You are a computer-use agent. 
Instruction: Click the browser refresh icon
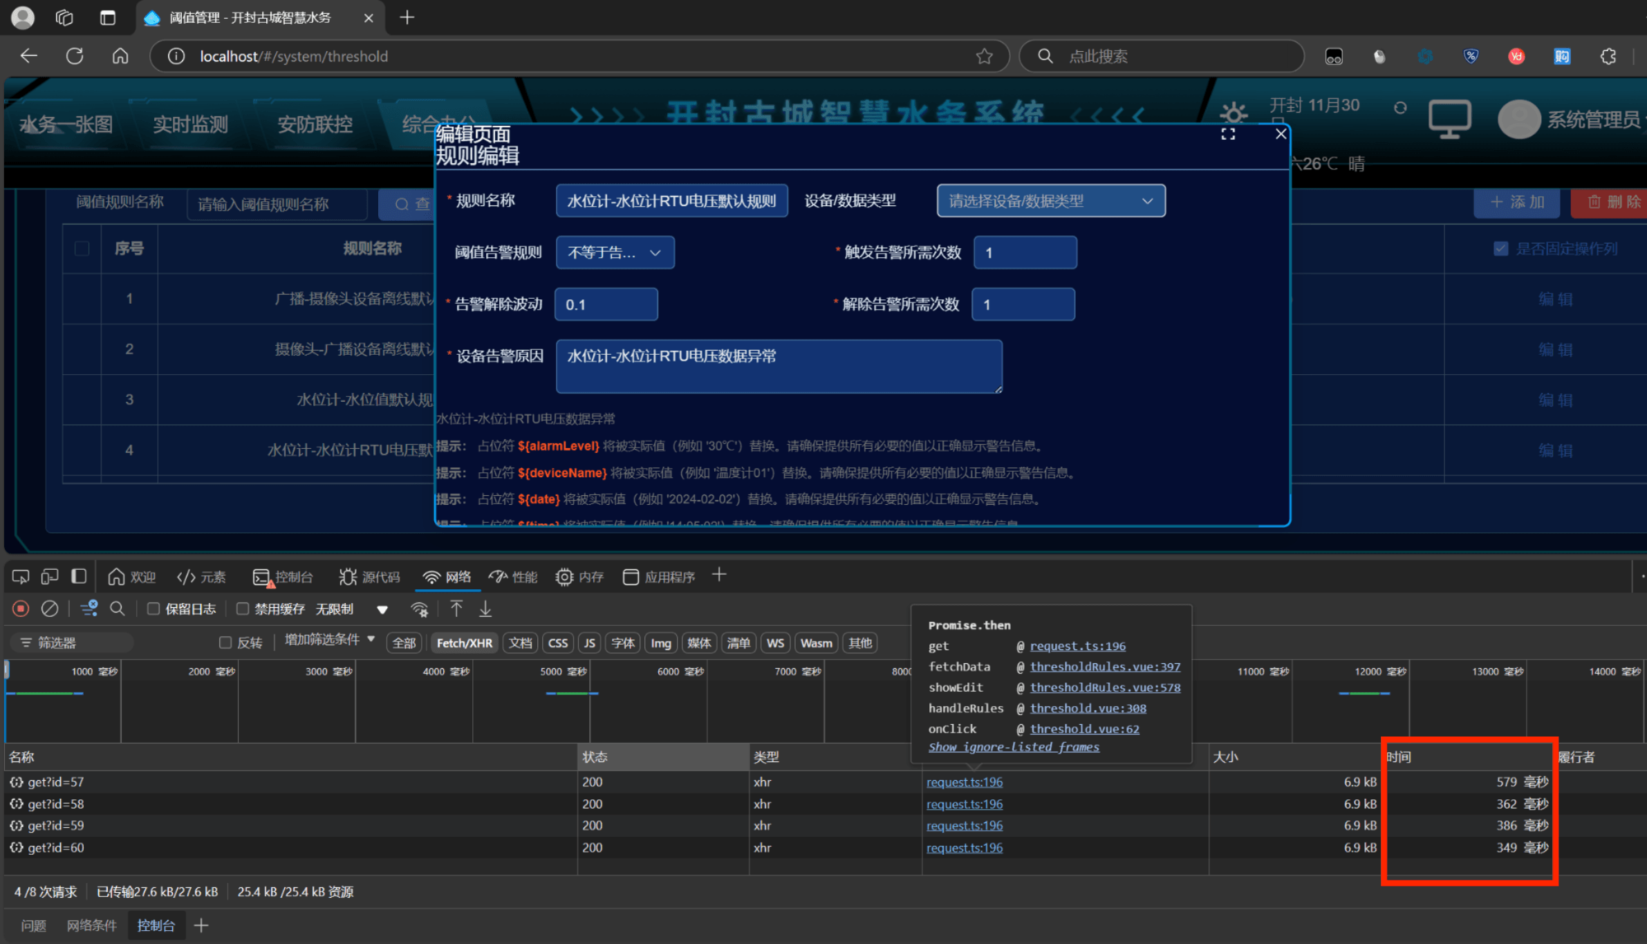point(75,56)
